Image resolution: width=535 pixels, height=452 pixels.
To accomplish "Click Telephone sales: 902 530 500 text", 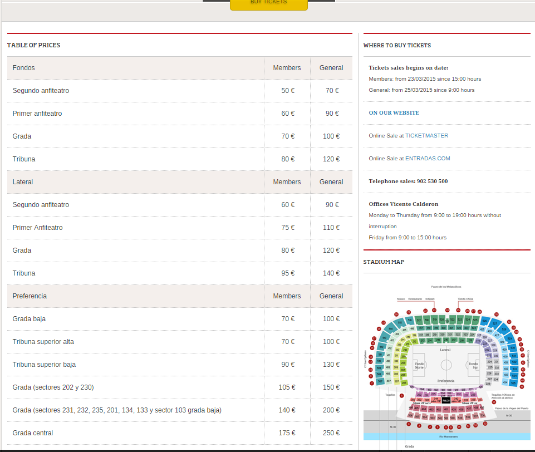I will (408, 181).
